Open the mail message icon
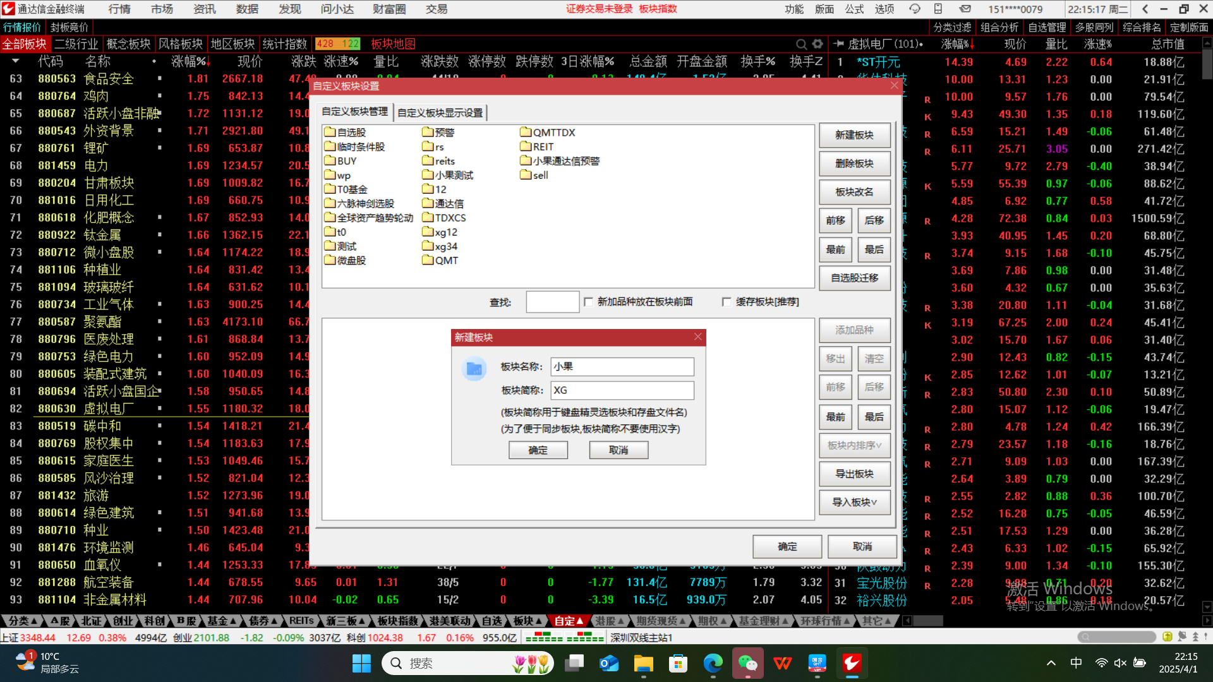The height and width of the screenshot is (682, 1213). 965,9
